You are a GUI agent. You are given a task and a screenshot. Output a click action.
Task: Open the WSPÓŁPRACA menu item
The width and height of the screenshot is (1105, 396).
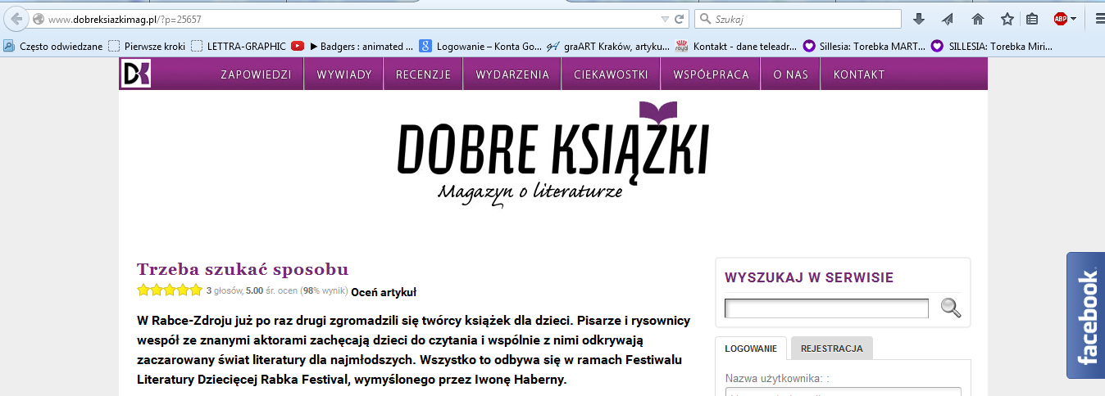[x=711, y=74]
